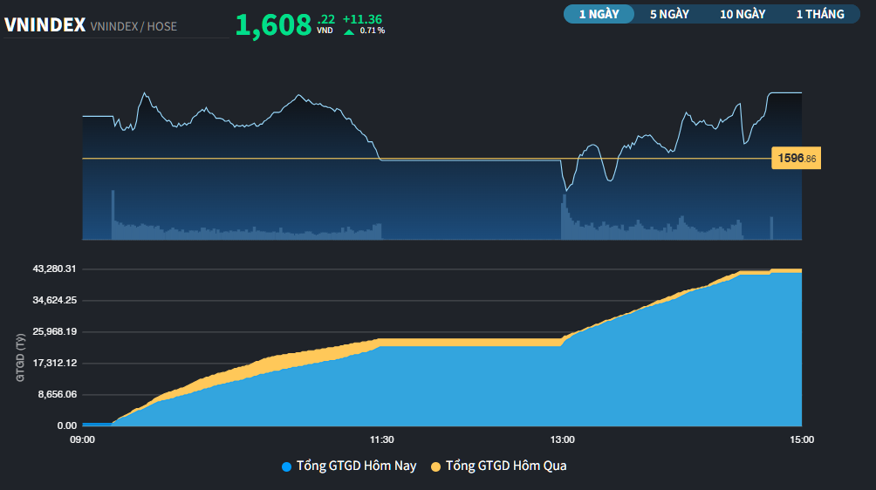This screenshot has height=490, width=876.
Task: Show the 1 THÁNG chart range
Action: [x=819, y=14]
